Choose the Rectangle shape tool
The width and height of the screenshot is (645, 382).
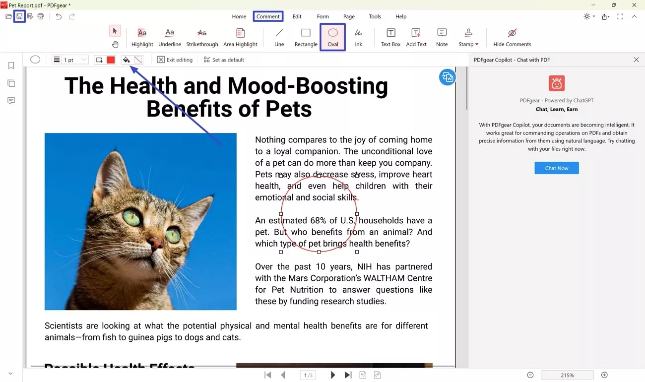coord(306,37)
